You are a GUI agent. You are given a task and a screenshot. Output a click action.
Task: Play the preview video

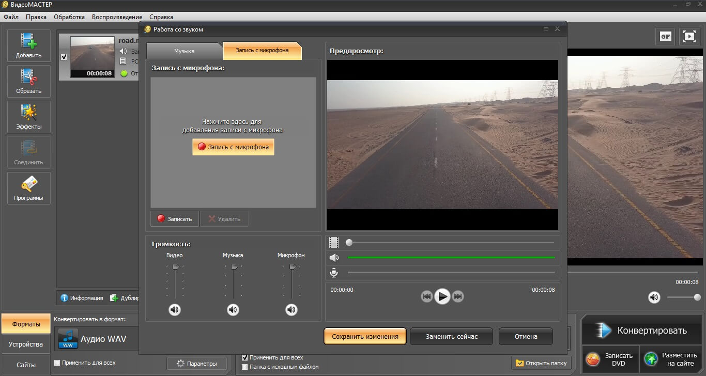(x=442, y=296)
